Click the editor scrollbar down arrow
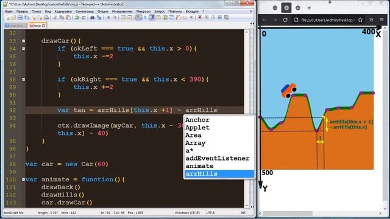390x219 pixels. tap(247, 206)
